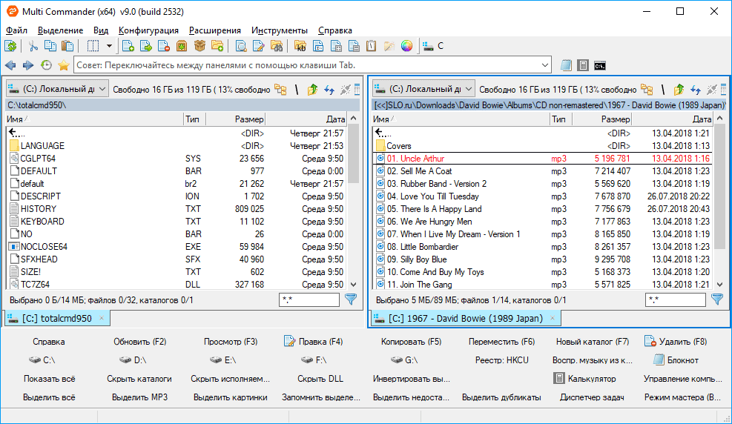Viewport: 732px width, 424px height.
Task: Open the Вид menu
Action: click(101, 30)
